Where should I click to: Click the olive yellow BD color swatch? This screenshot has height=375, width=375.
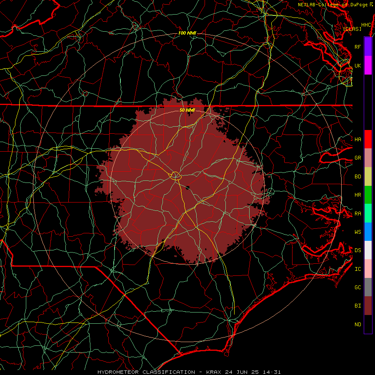(x=368, y=177)
